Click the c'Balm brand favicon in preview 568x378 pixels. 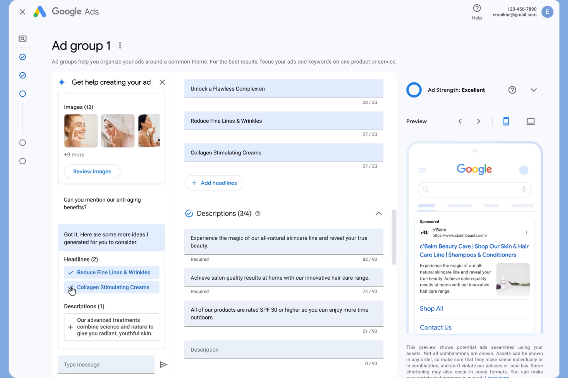424,232
